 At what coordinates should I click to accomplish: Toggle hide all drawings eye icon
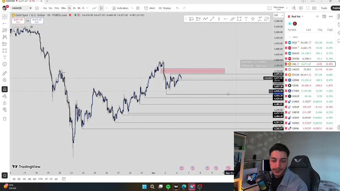[5, 110]
